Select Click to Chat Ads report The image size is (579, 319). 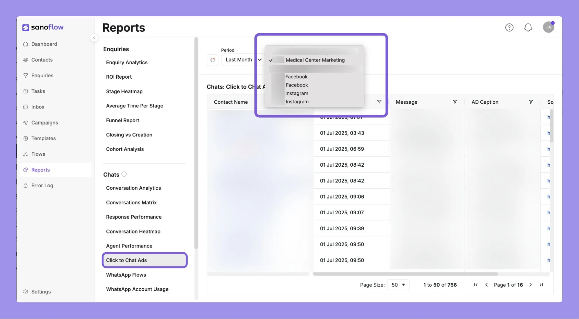[145, 260]
